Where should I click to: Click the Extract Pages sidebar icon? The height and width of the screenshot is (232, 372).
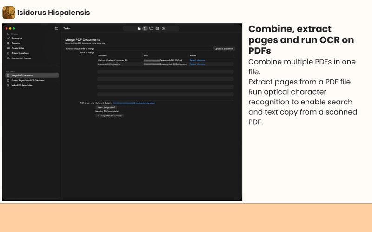pos(8,80)
